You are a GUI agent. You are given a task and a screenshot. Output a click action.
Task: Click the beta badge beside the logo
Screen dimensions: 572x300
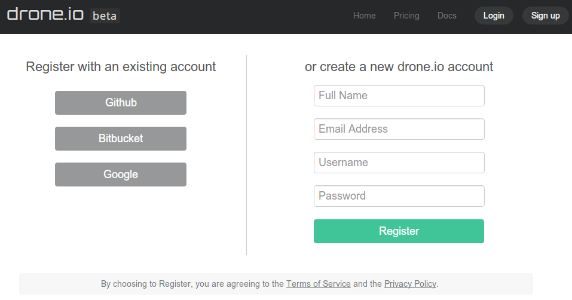click(x=105, y=16)
